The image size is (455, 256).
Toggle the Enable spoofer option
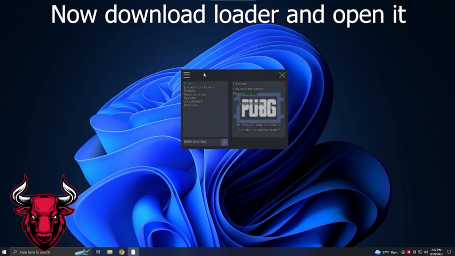tap(250, 103)
